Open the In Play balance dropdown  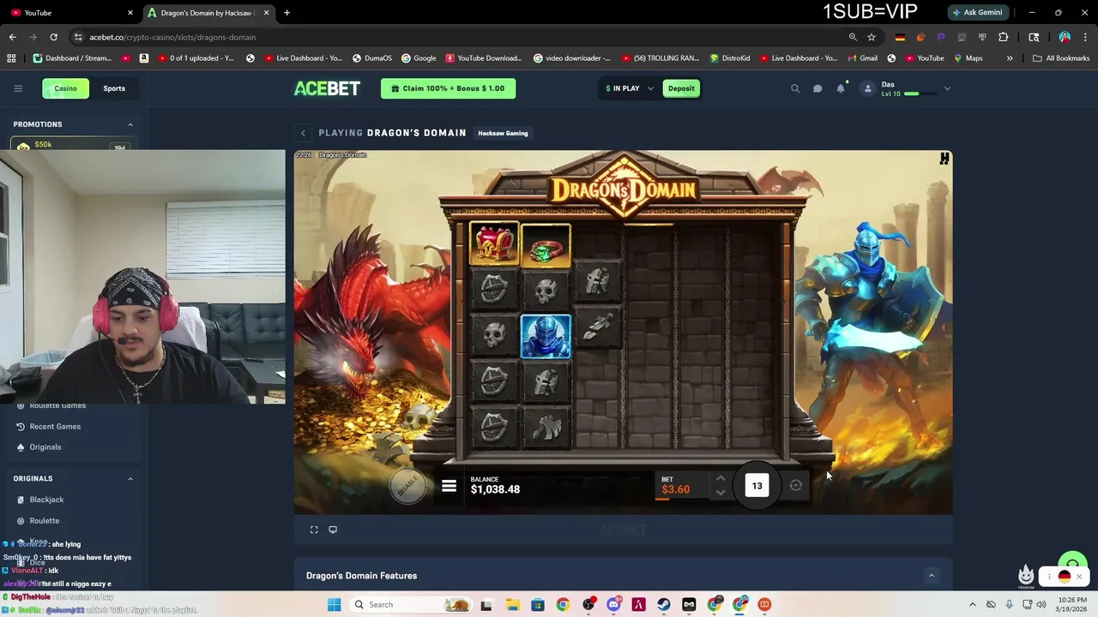630,88
